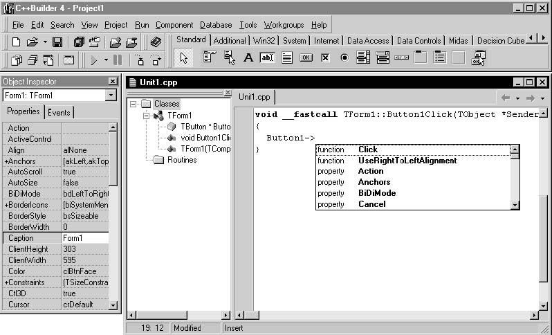Screen dimensions: 552x335
Task: Select the MainMenu component icon
Action: pos(209,57)
